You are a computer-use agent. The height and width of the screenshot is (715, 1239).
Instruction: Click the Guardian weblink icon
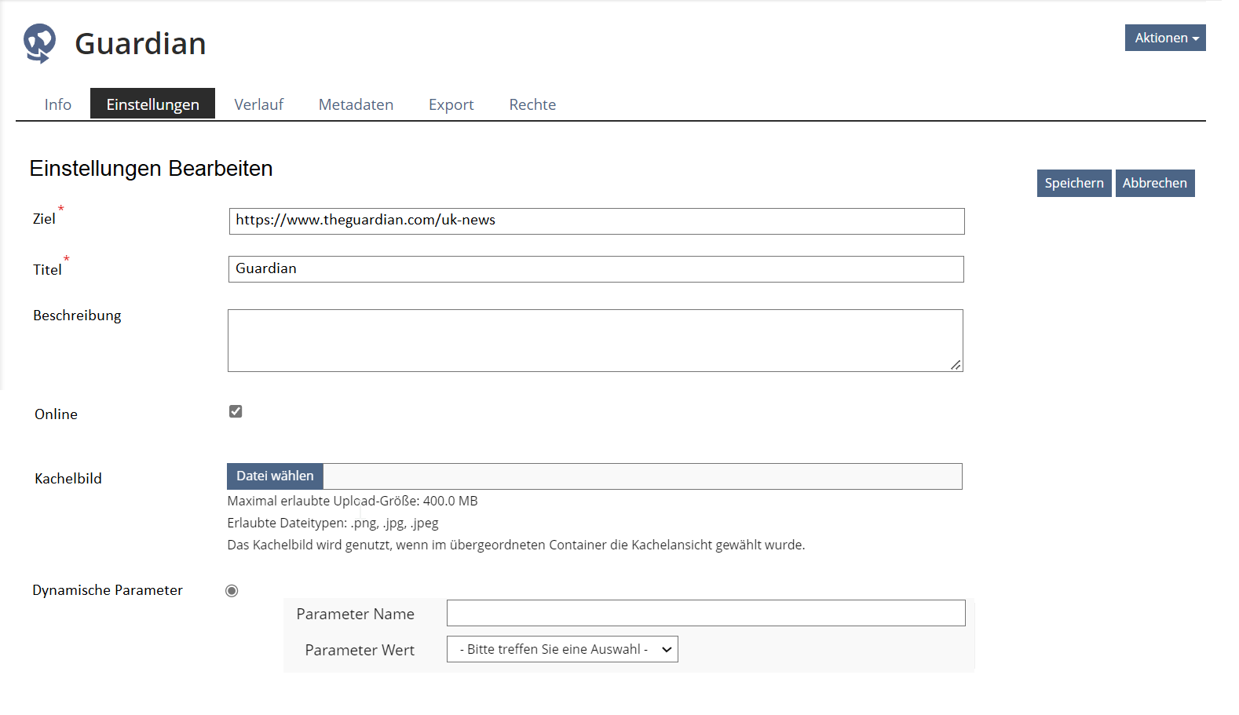pos(39,43)
